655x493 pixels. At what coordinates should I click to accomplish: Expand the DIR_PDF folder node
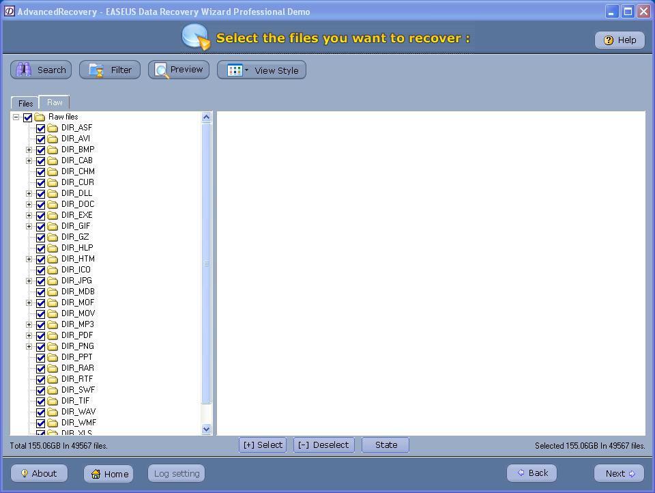click(29, 335)
